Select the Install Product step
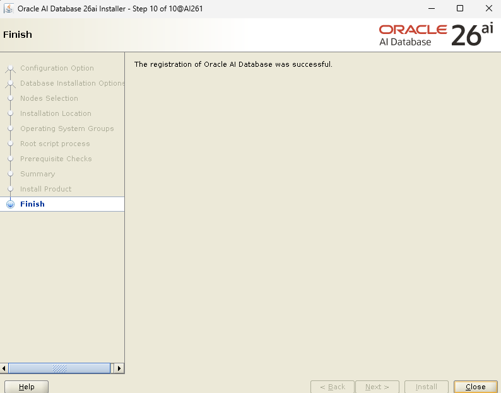501x393 pixels. point(45,189)
